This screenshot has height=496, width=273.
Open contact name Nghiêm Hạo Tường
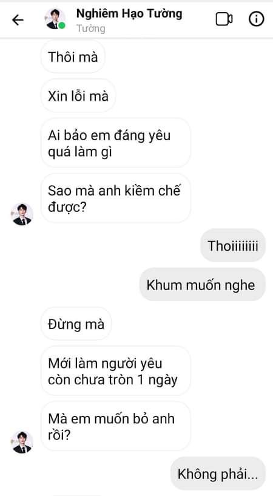(x=129, y=14)
